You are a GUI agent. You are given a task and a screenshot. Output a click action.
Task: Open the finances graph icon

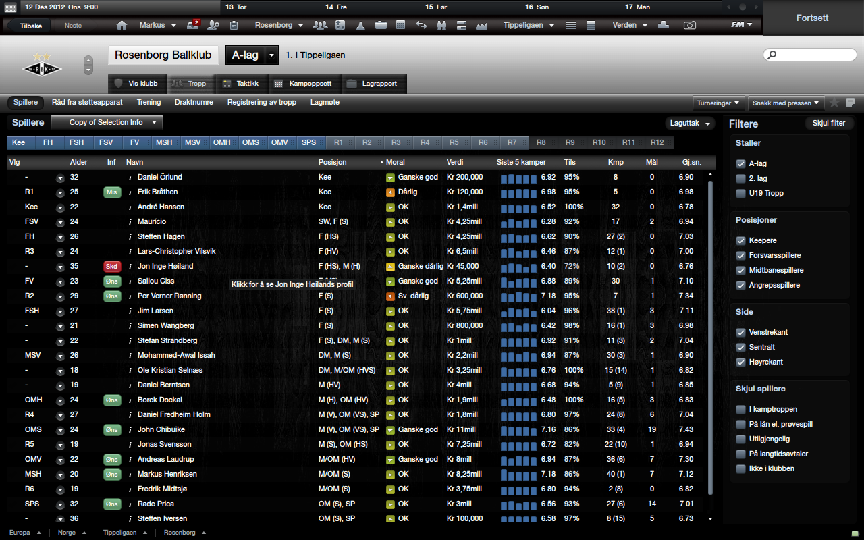pyautogui.click(x=482, y=25)
